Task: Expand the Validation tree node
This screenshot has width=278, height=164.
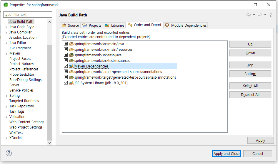Action: 6,117
